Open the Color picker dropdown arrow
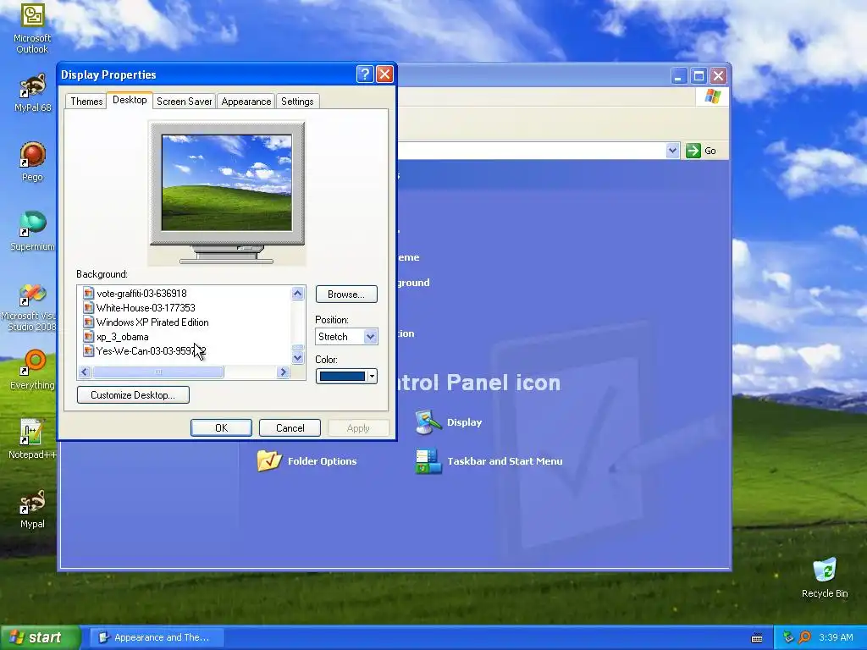Screen dimensions: 867x650 (x=372, y=377)
